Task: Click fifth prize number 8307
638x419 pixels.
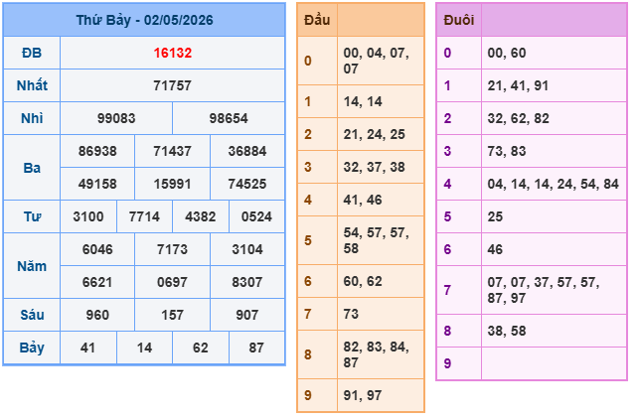Action: click(x=247, y=282)
